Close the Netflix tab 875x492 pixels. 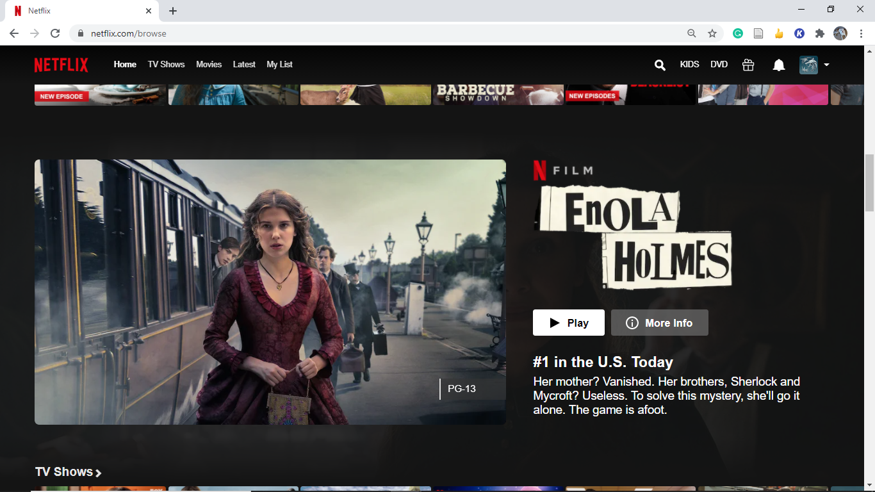pos(149,11)
